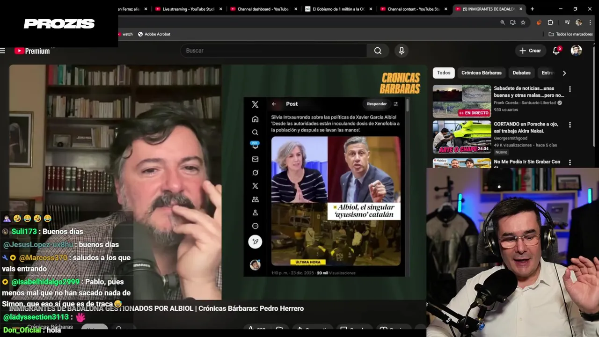Click the video title INMIGRANTES DE BADALONA

click(x=157, y=308)
